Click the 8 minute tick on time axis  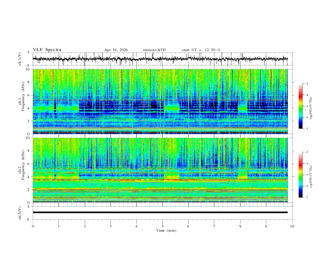(x=240, y=226)
